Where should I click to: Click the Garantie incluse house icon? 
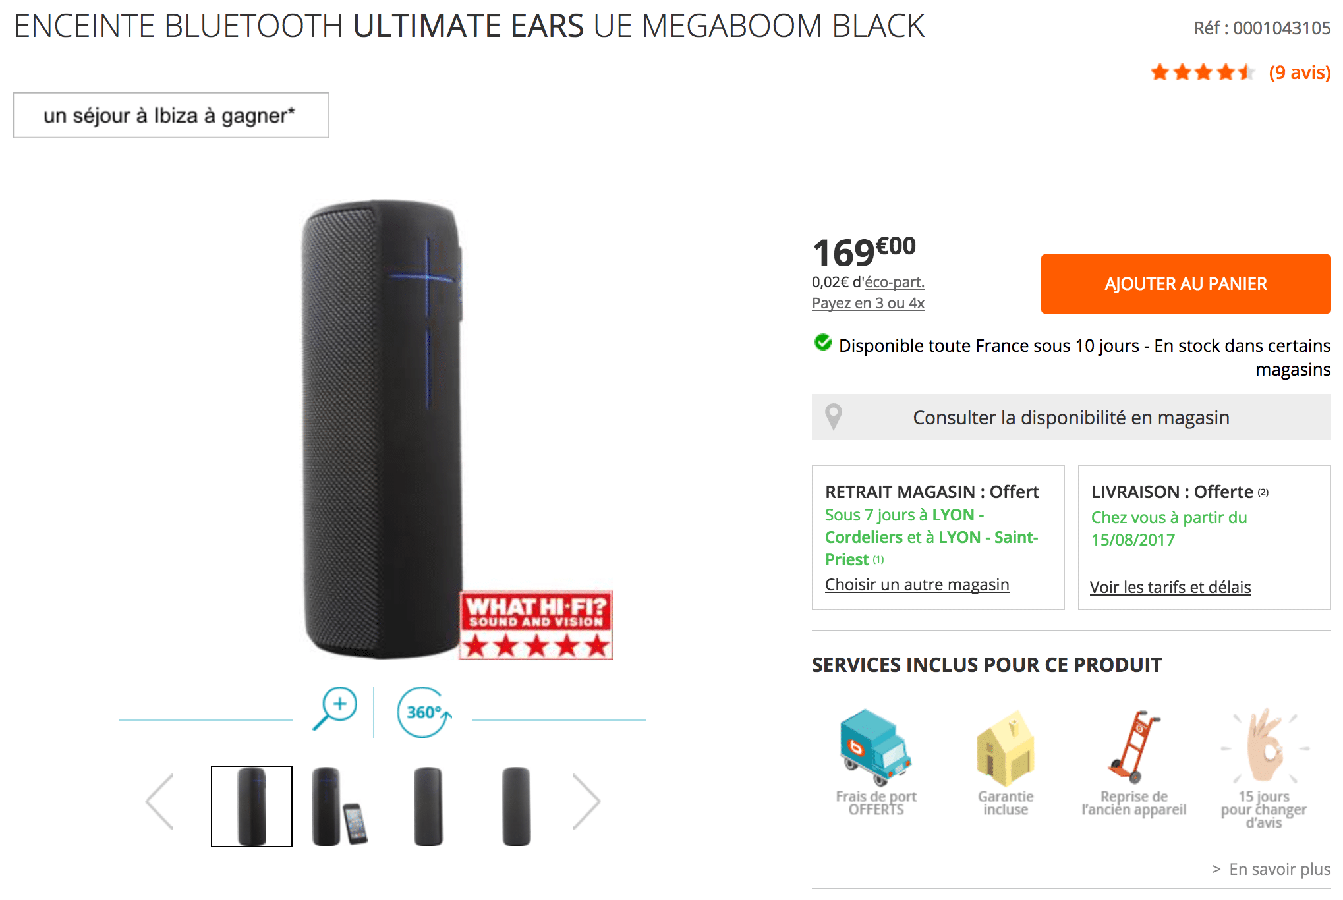coord(1005,748)
